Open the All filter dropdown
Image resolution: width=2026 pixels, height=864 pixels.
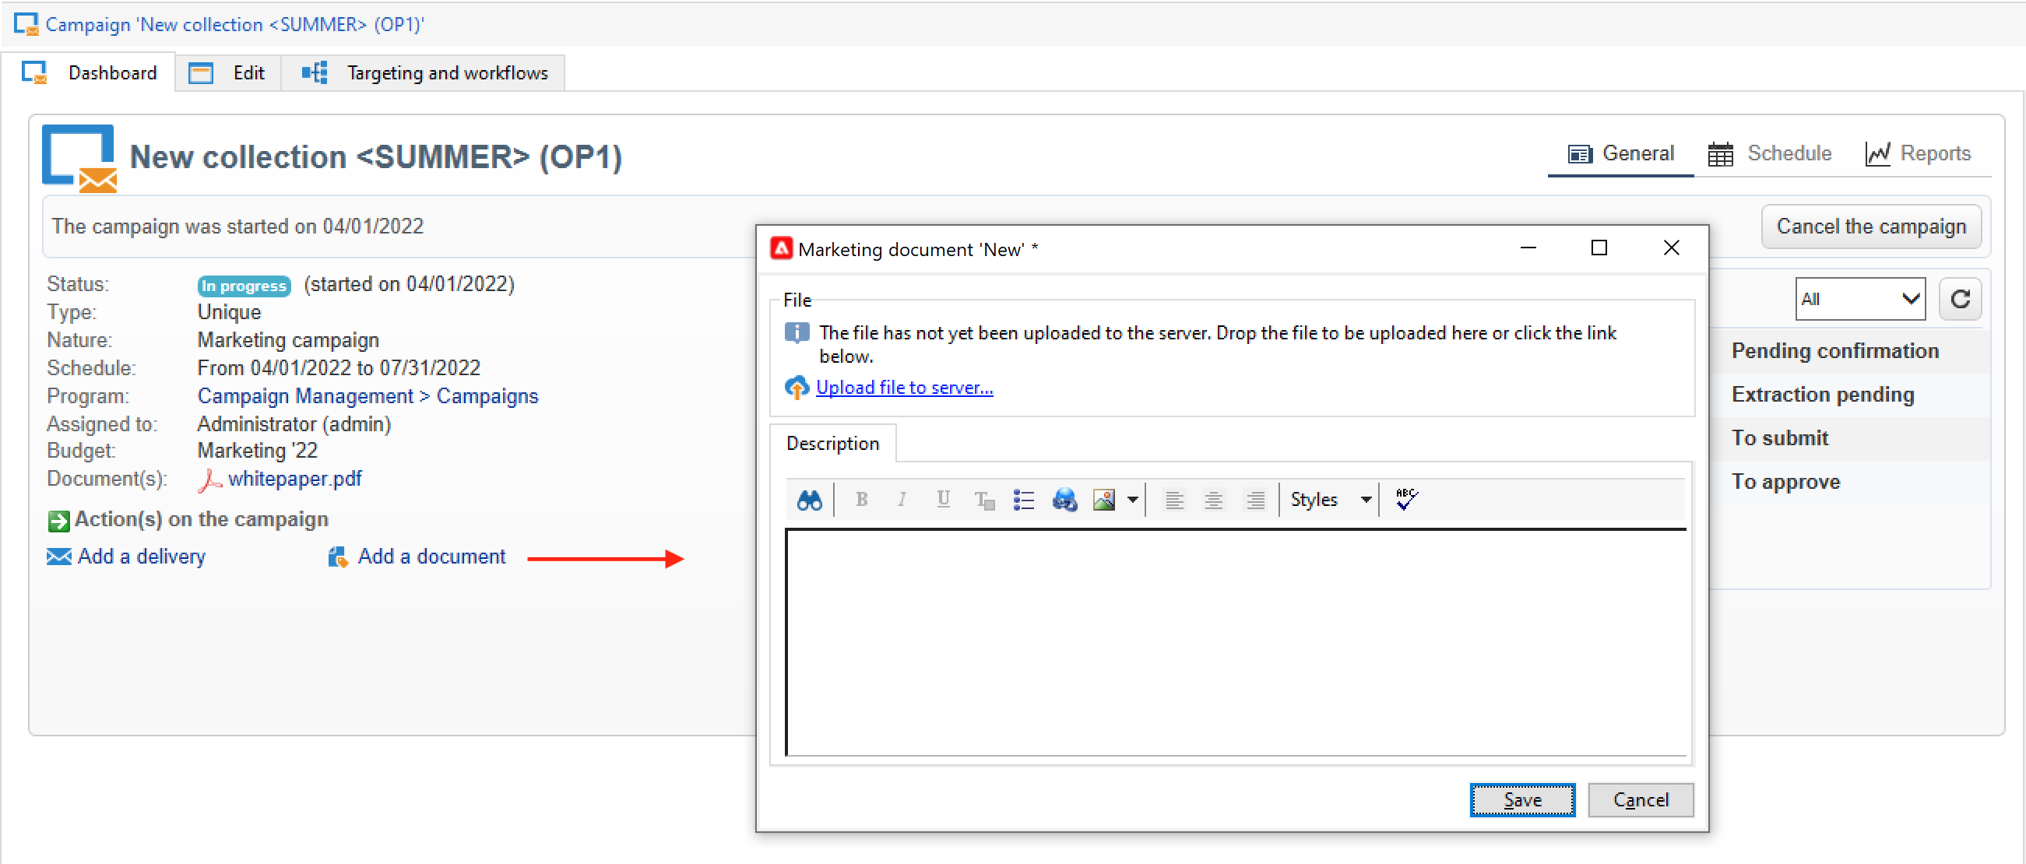(x=1860, y=299)
